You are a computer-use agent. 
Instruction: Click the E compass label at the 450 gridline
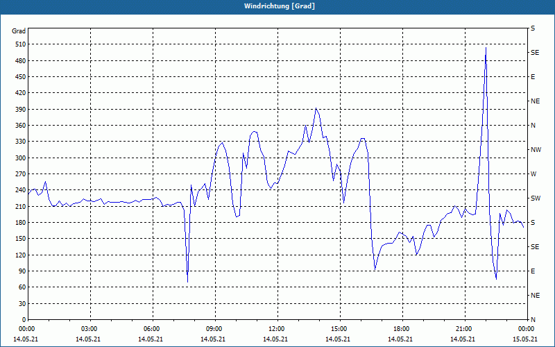click(533, 77)
